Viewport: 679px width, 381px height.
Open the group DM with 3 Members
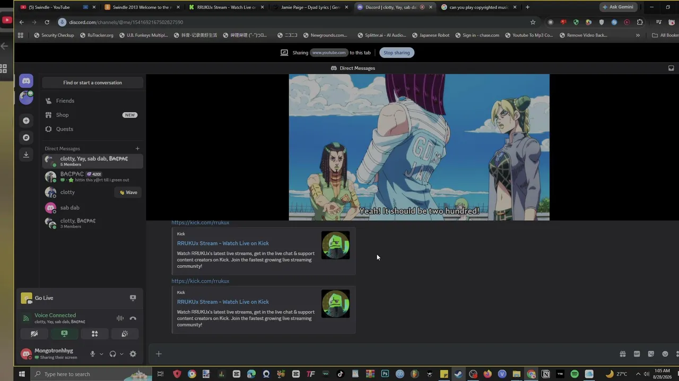pos(92,223)
